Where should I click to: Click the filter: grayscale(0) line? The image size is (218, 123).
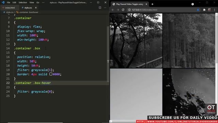(35, 92)
